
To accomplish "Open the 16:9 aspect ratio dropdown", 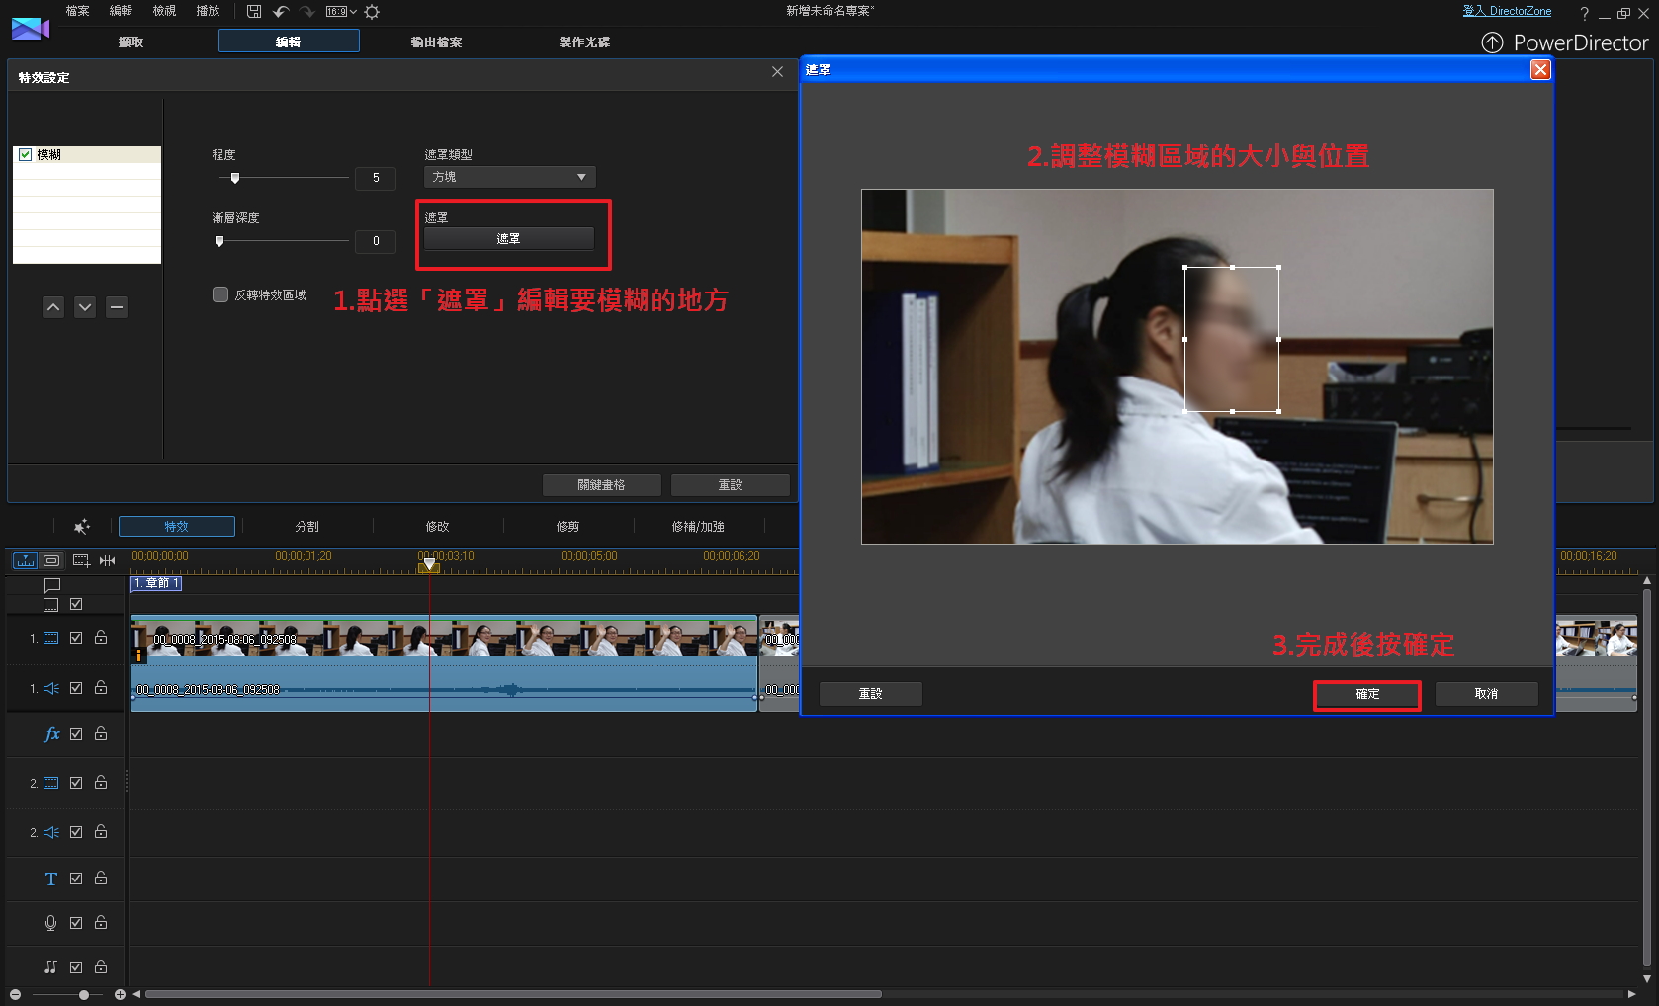I will point(341,12).
